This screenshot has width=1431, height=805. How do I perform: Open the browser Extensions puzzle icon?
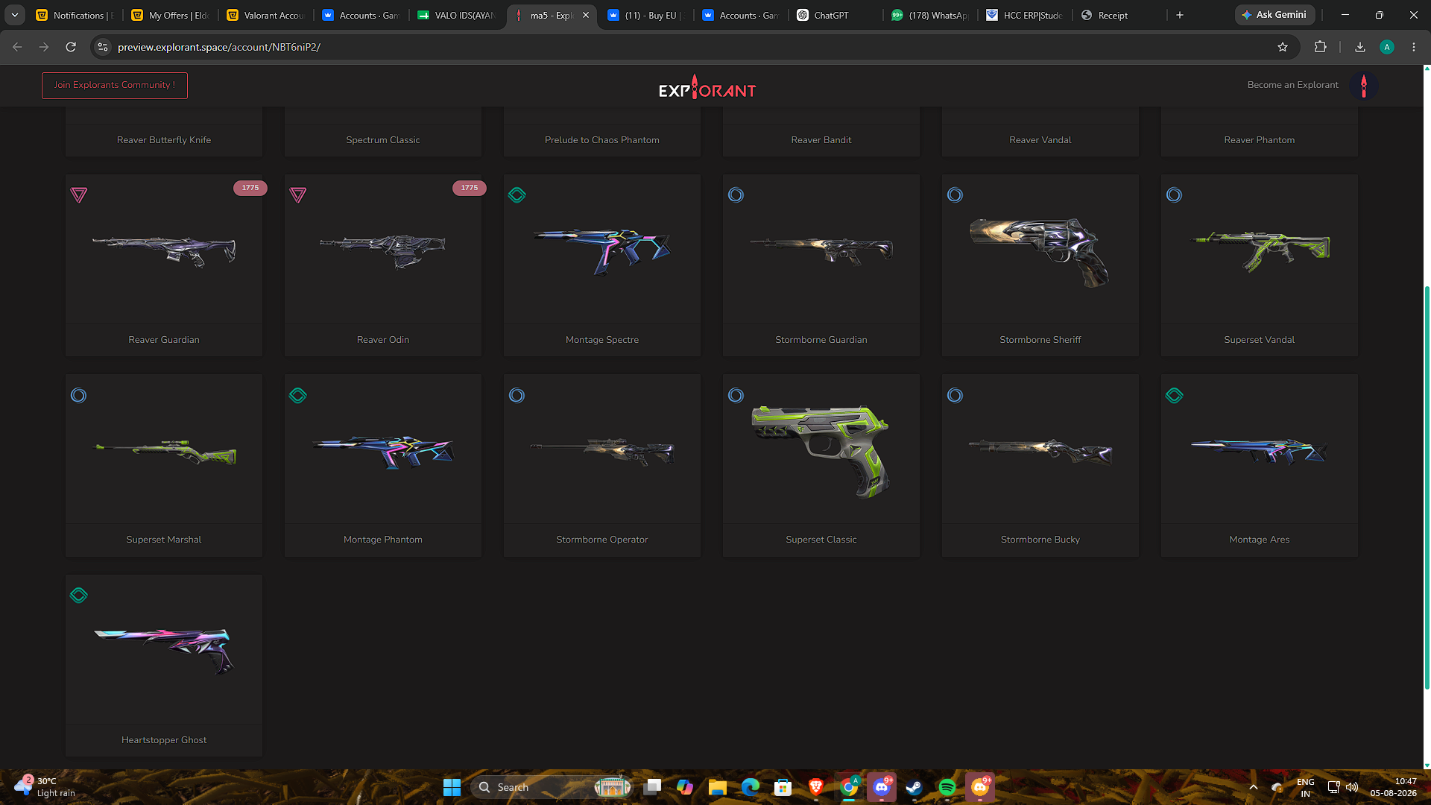pos(1320,47)
